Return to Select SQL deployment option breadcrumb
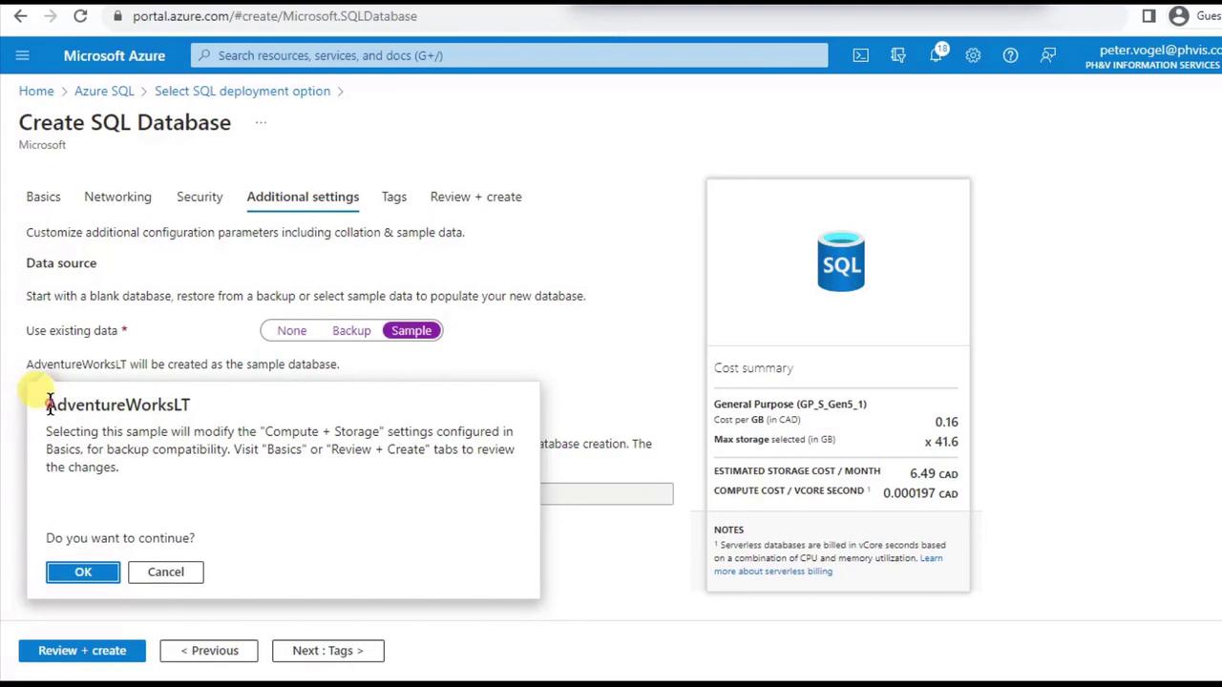 tap(242, 91)
